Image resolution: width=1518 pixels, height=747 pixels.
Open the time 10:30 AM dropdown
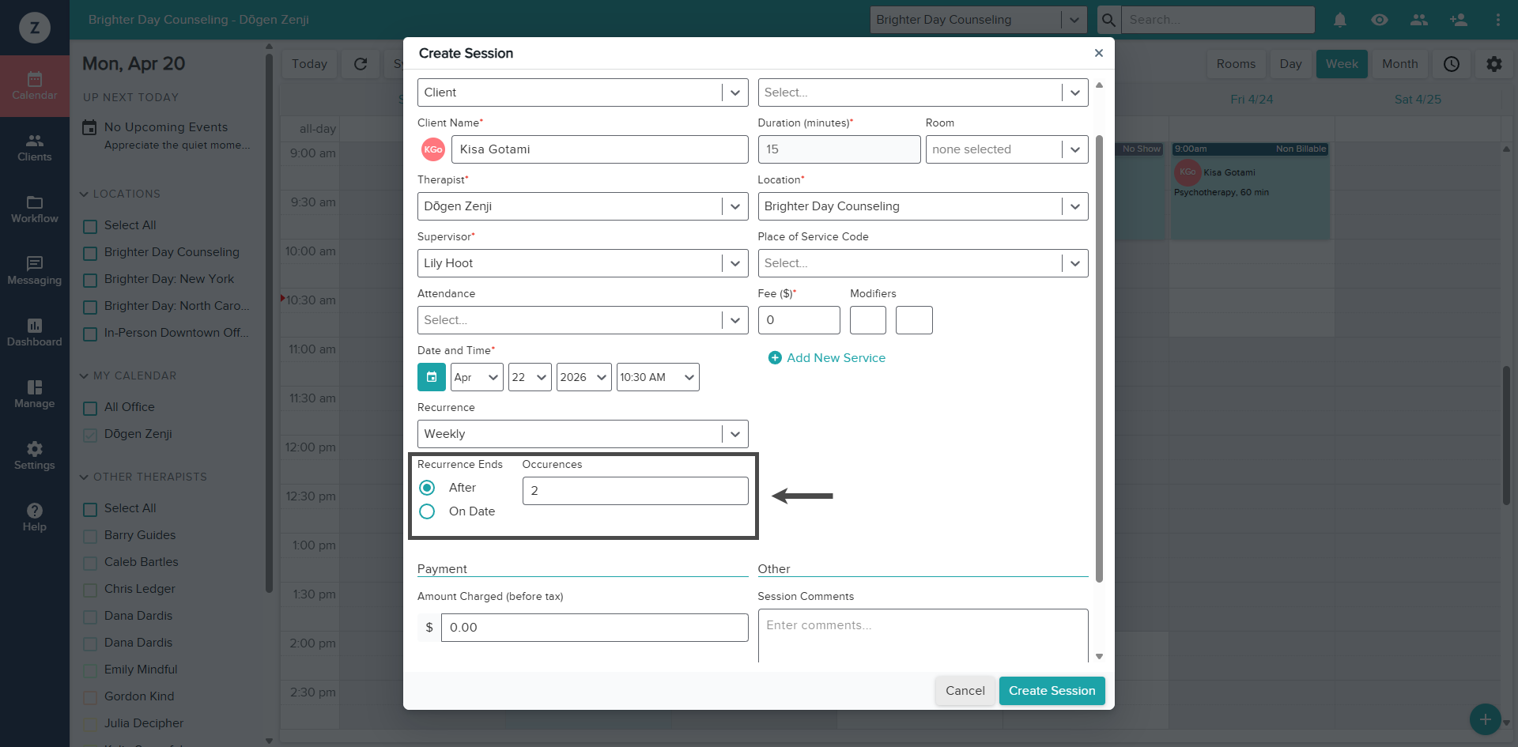tap(658, 377)
